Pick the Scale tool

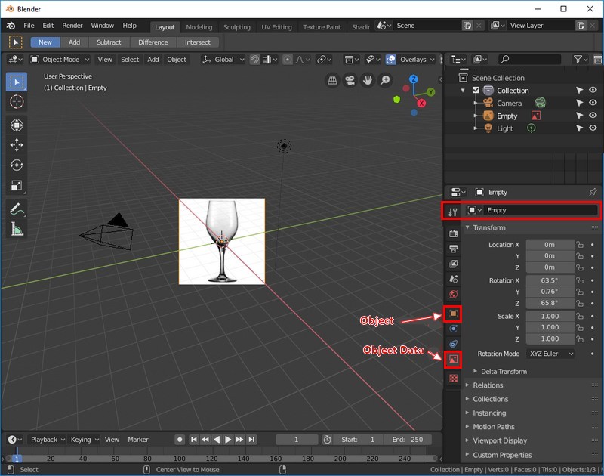[16, 185]
